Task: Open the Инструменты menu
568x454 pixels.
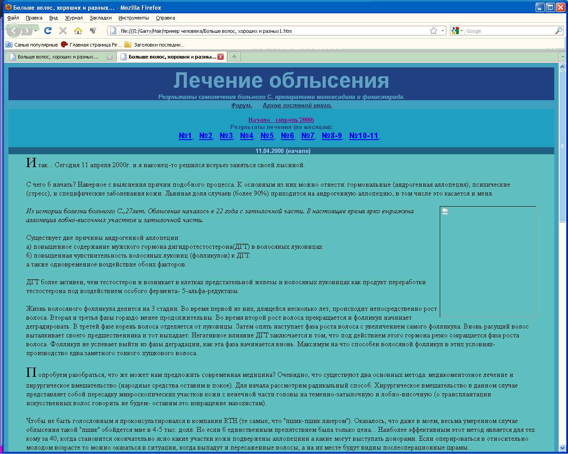Action: pos(134,18)
